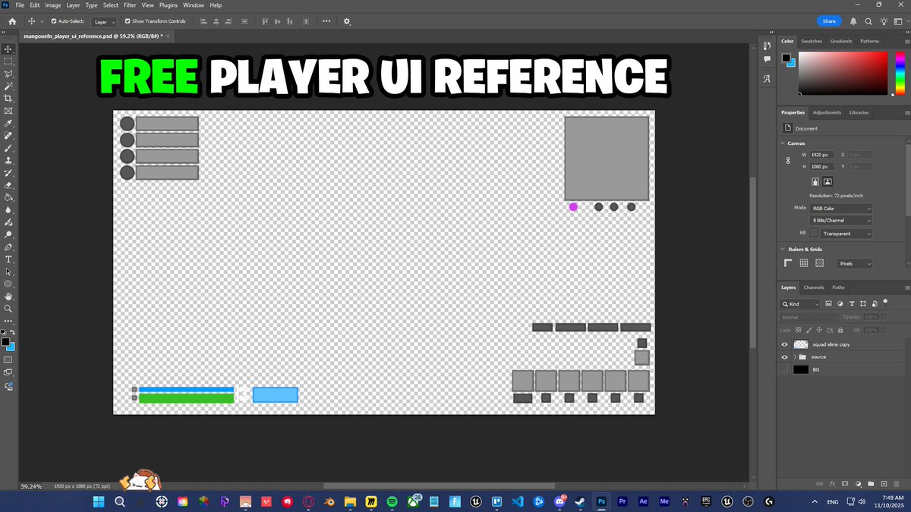
Task: Open the 8 Bits/Channel dropdown
Action: [x=842, y=221]
